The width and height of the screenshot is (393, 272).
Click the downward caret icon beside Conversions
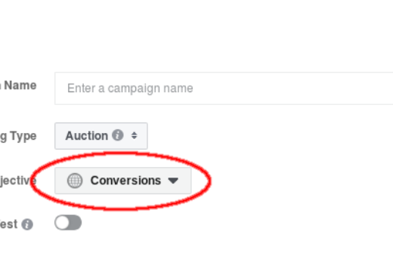pos(173,181)
